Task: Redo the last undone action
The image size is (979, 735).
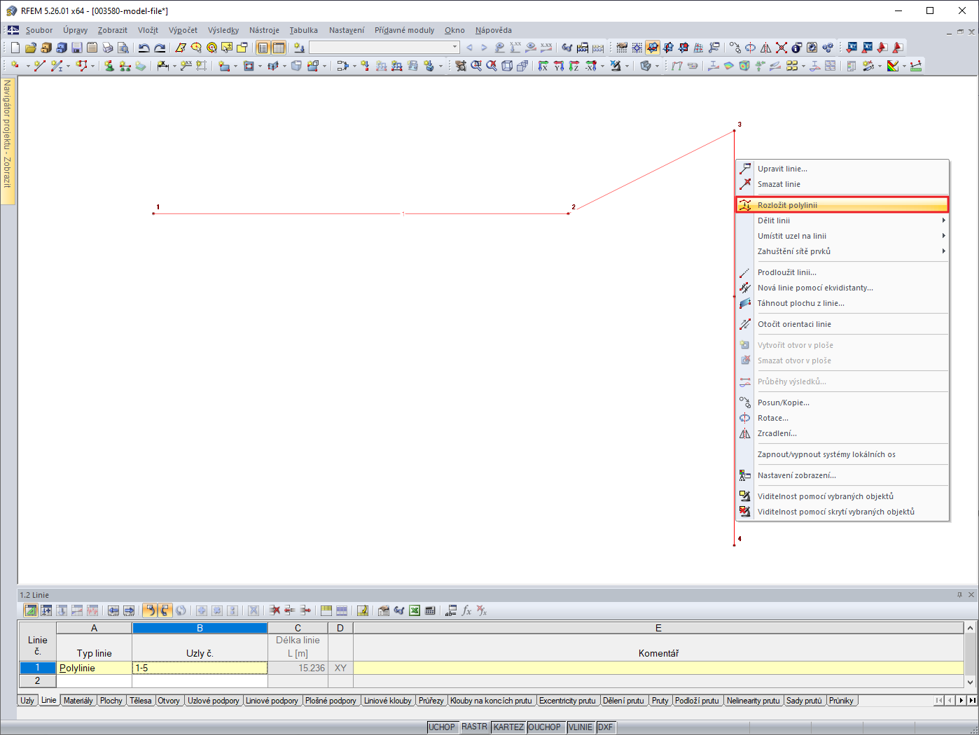Action: pos(160,48)
